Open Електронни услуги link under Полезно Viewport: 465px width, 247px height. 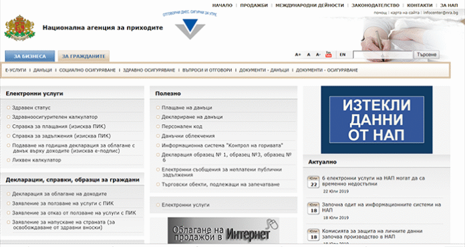click(186, 205)
